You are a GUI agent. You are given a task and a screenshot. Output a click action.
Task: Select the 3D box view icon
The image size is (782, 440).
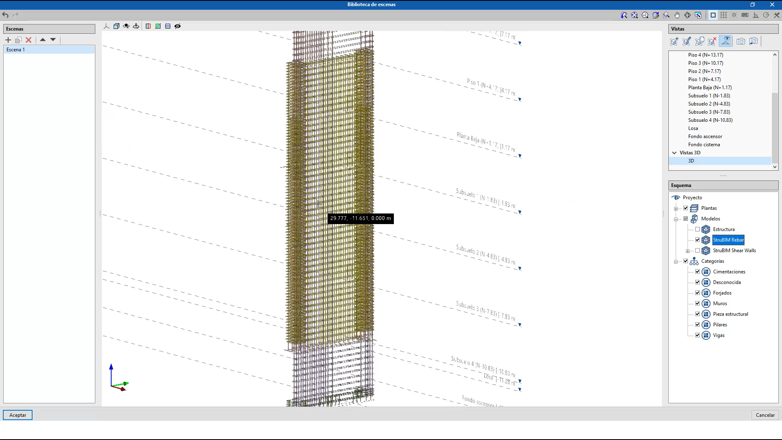click(116, 26)
